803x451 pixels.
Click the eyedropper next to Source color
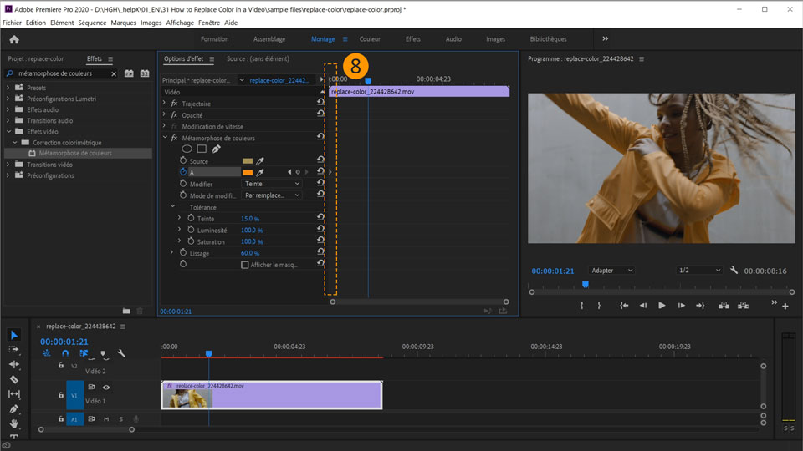click(259, 161)
